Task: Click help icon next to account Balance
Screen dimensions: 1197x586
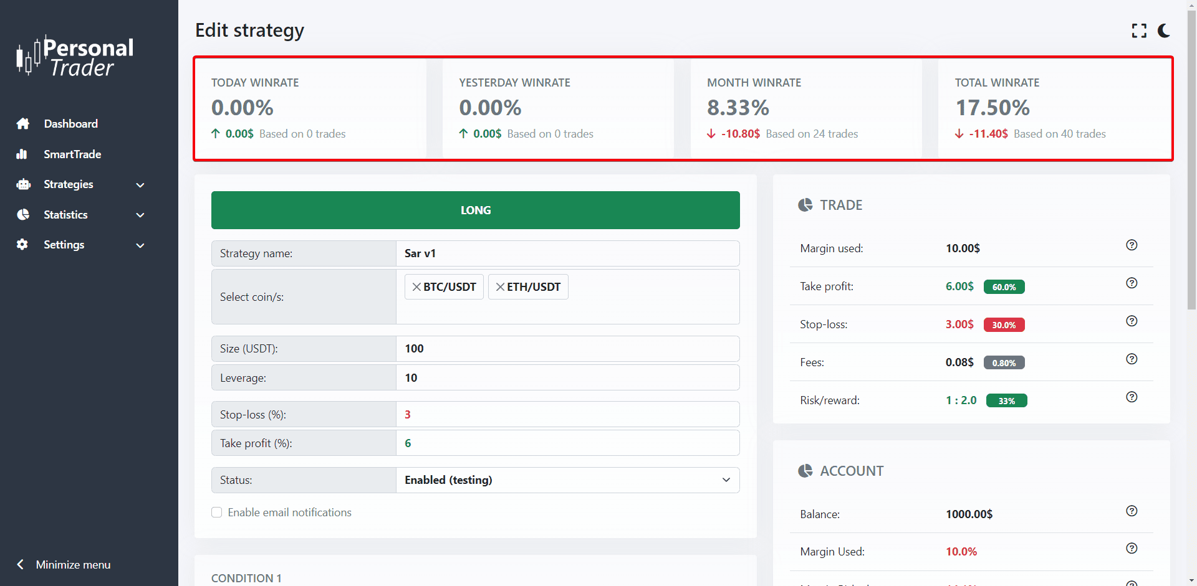Action: pos(1132,511)
